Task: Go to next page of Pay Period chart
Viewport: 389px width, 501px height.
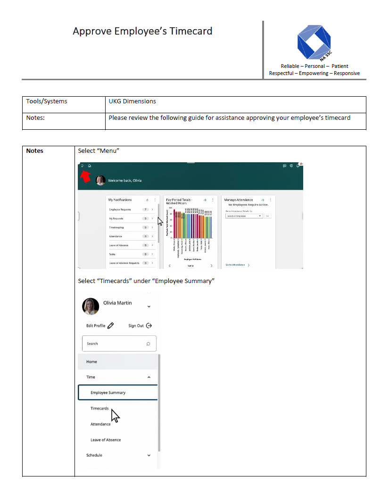Action: coord(211,266)
